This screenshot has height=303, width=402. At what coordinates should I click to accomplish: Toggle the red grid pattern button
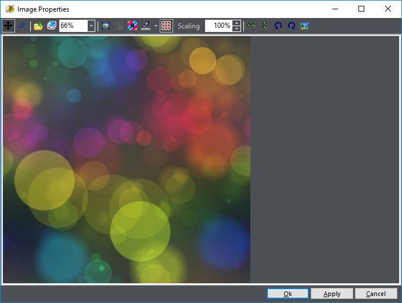click(166, 26)
